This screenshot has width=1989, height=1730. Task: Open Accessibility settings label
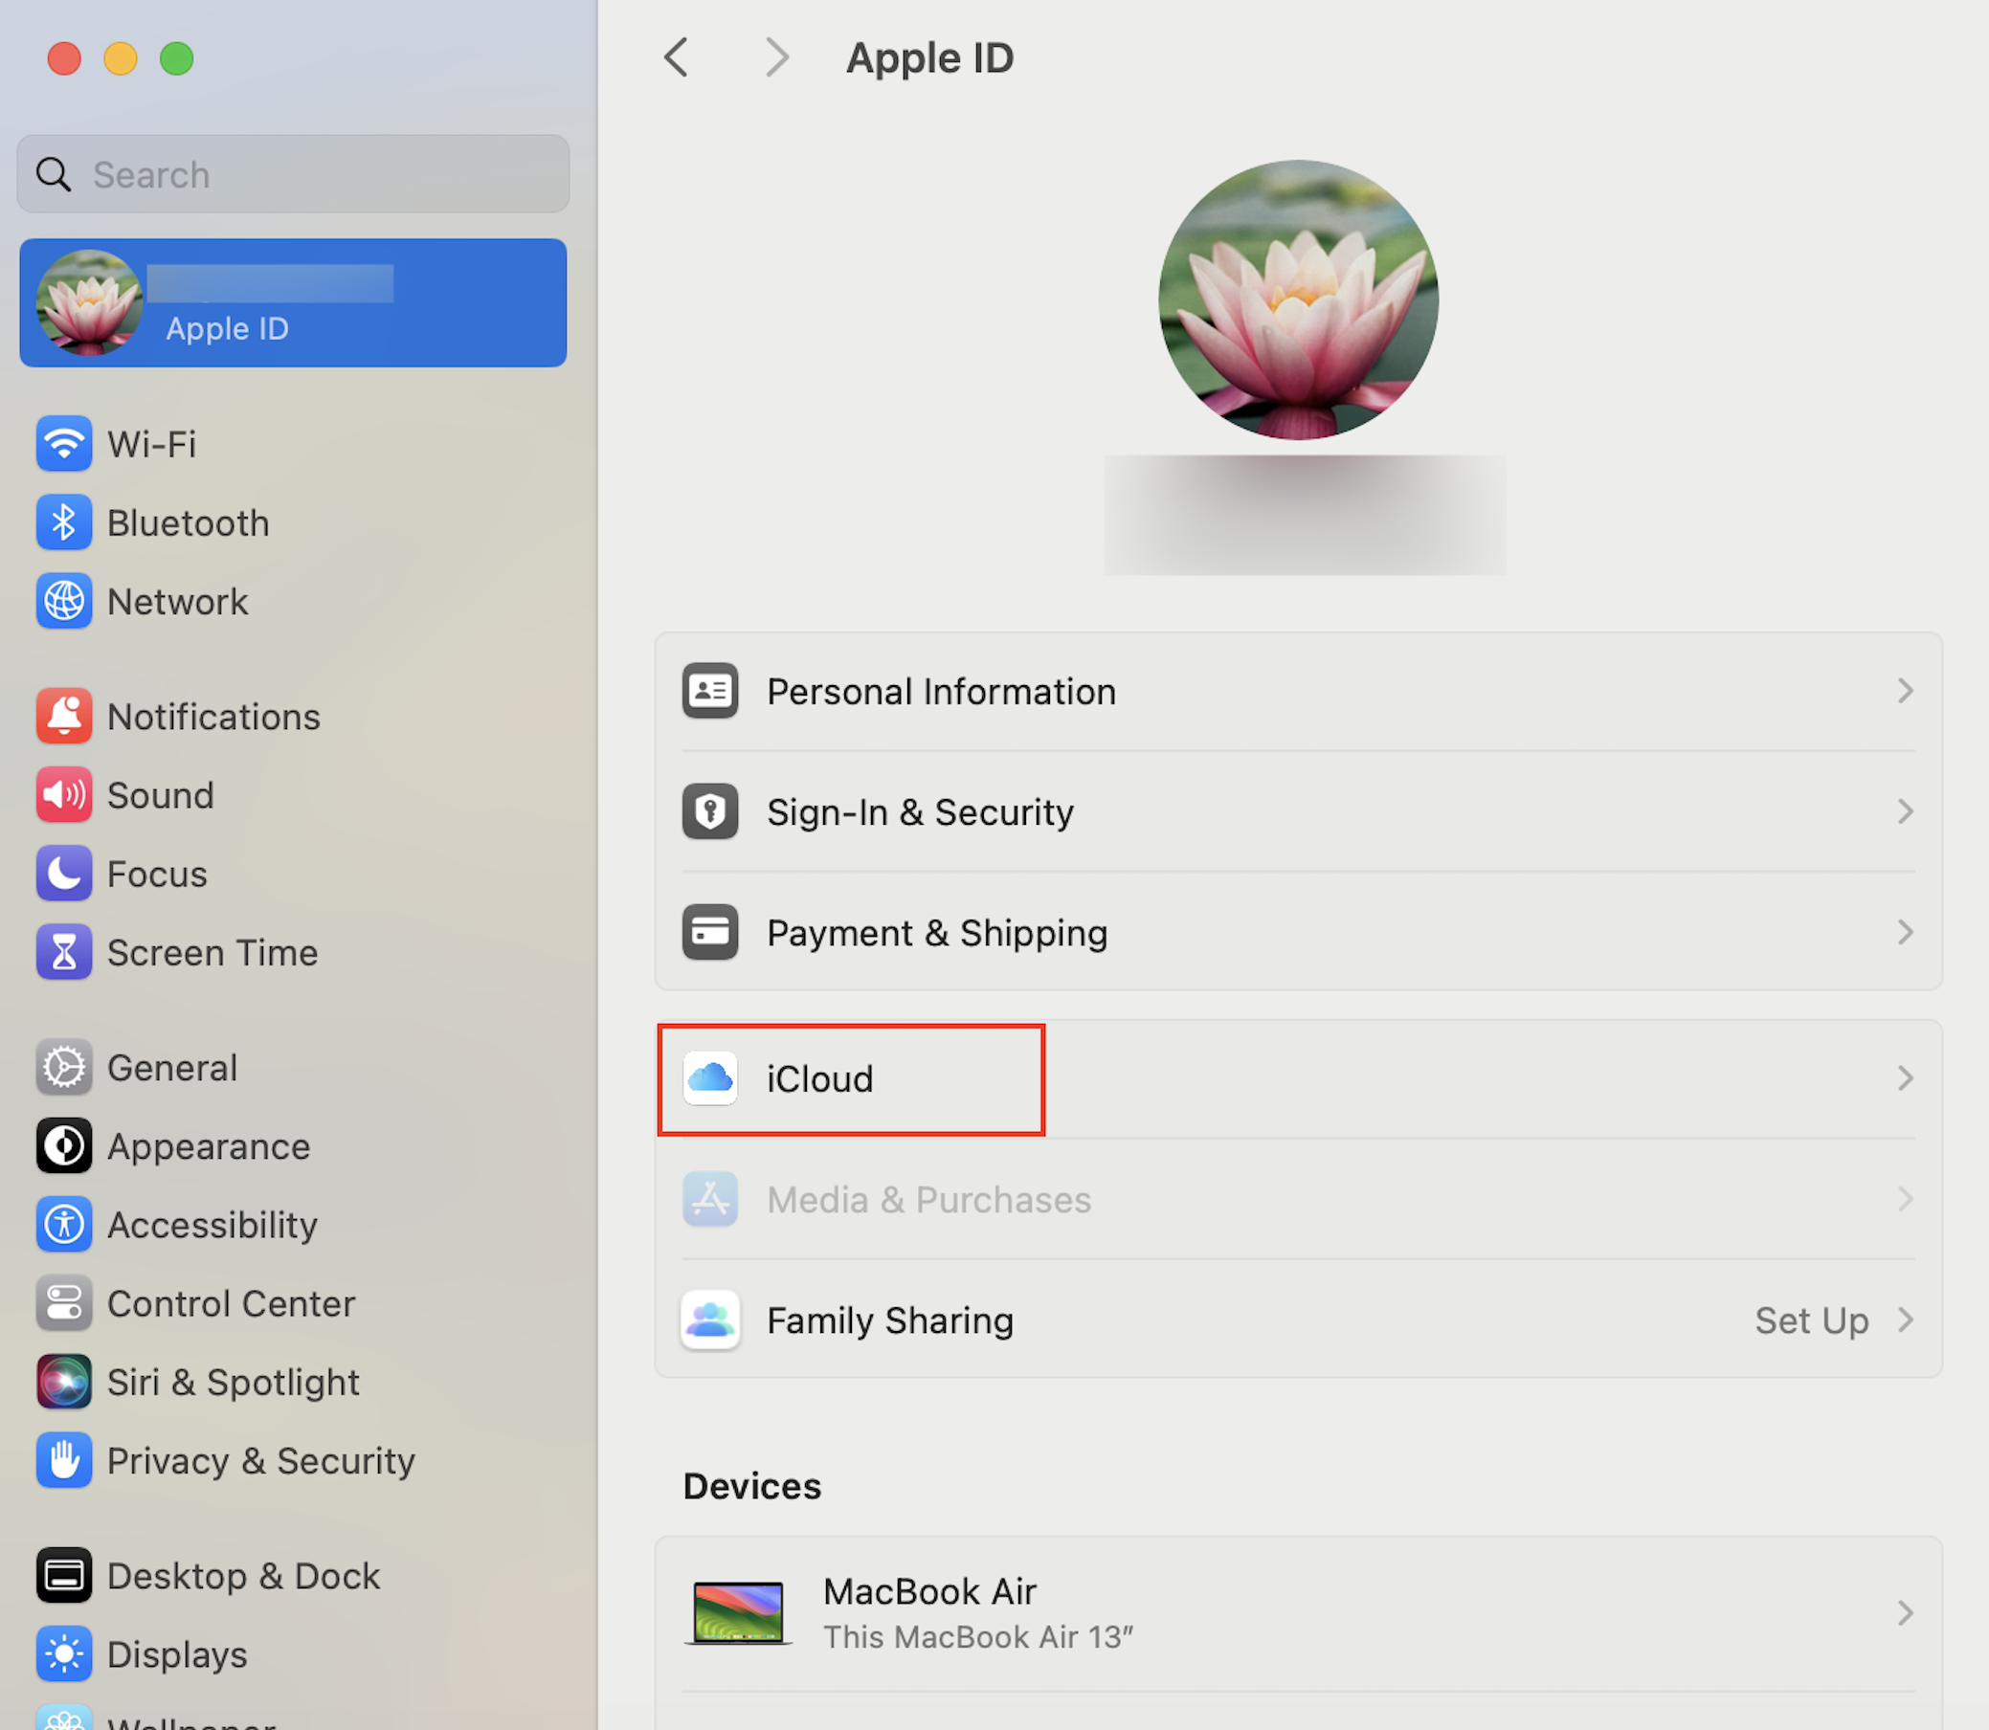click(212, 1225)
